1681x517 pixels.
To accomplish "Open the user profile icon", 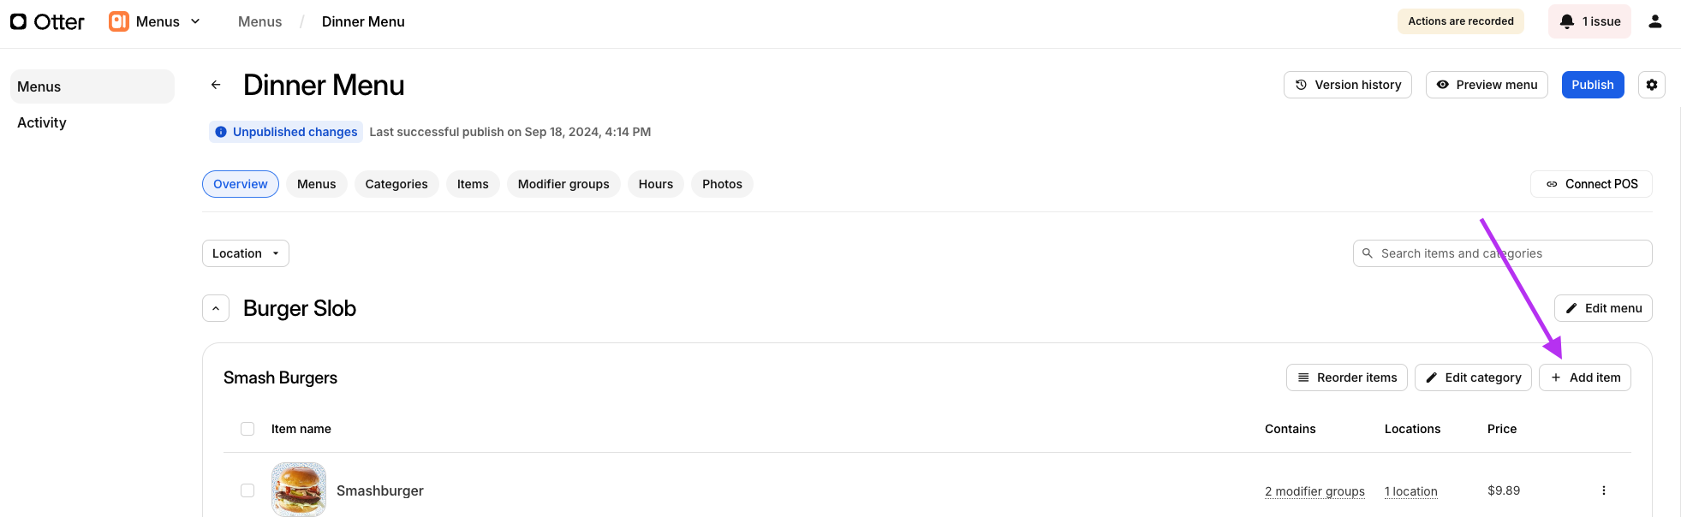I will tap(1654, 21).
